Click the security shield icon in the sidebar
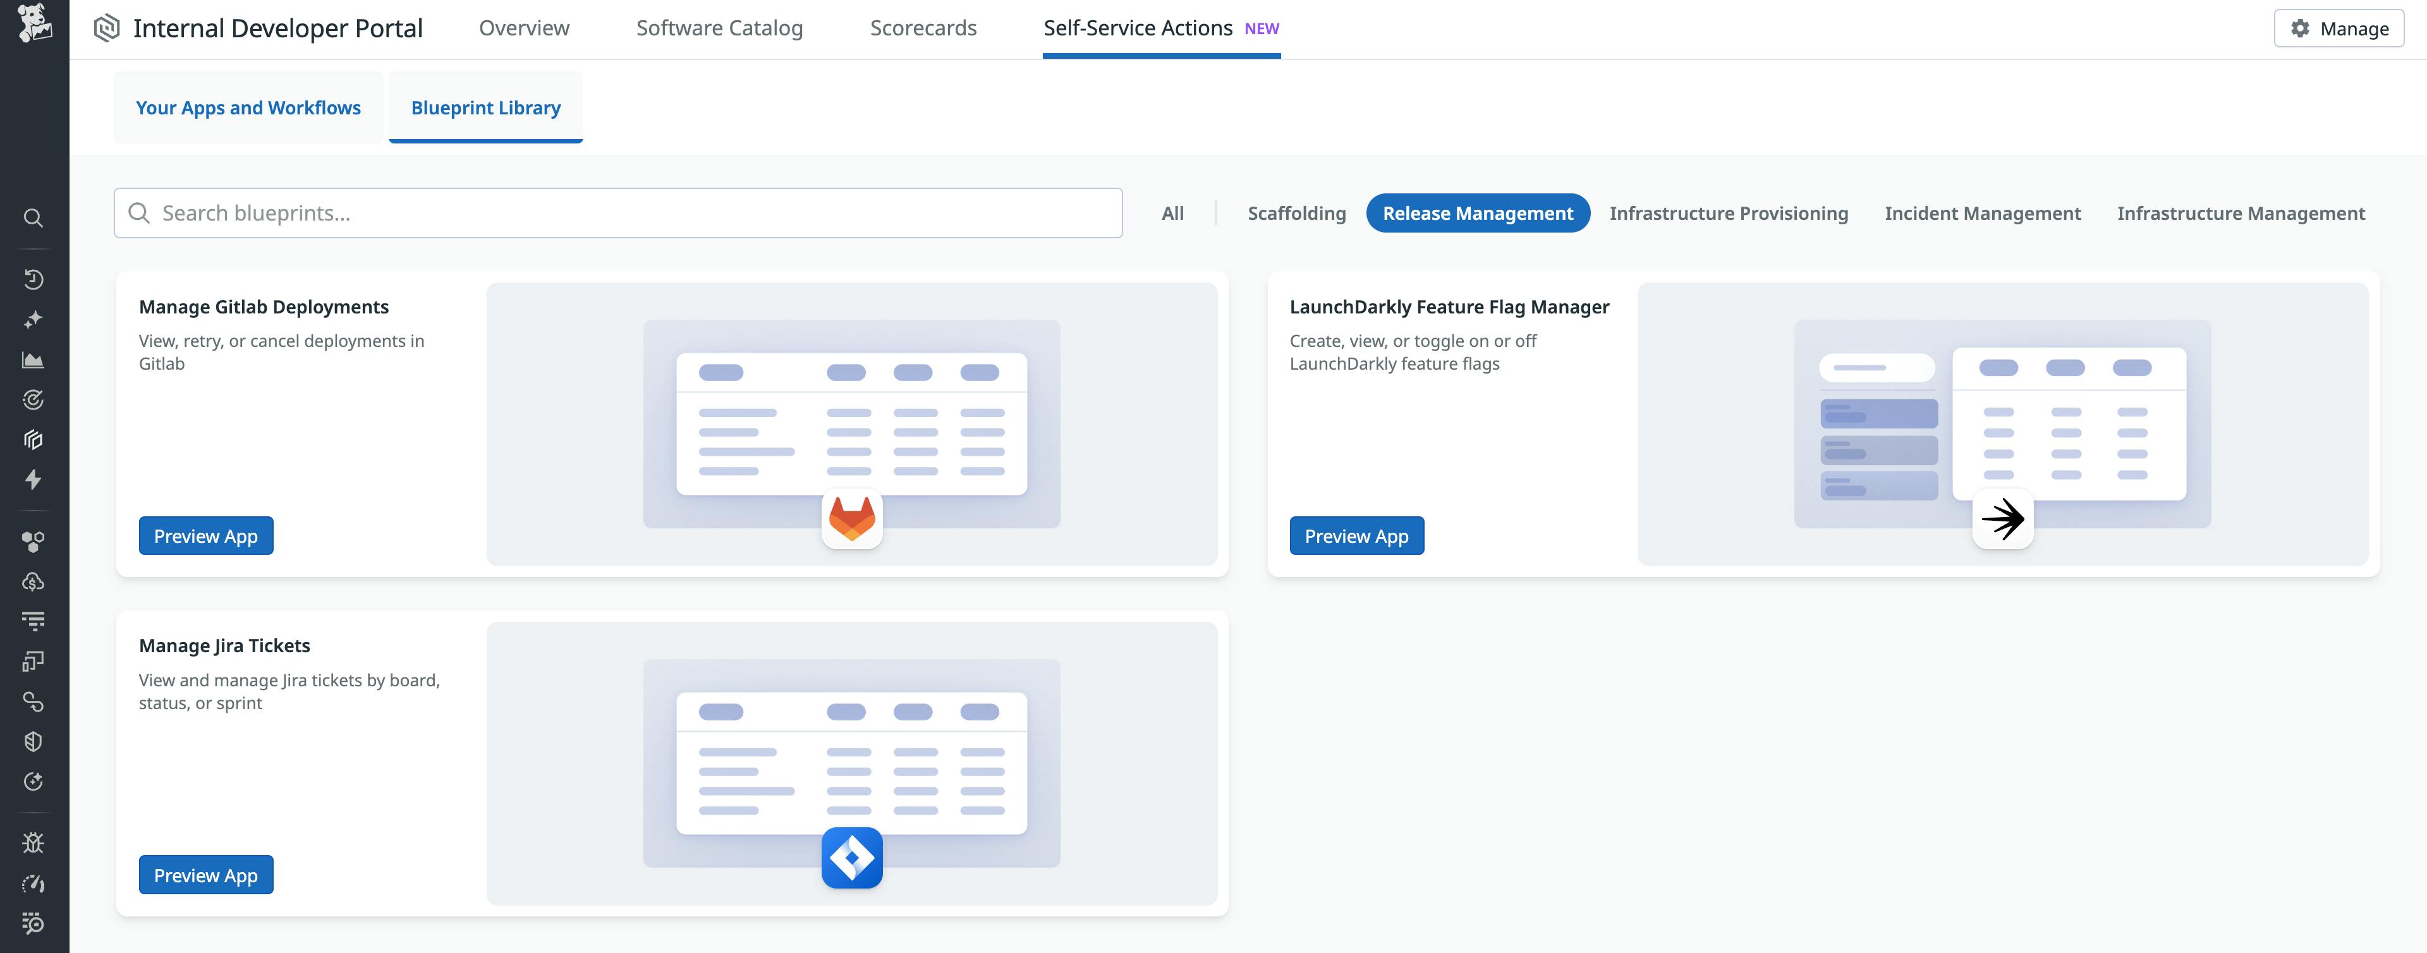 pyautogui.click(x=34, y=741)
